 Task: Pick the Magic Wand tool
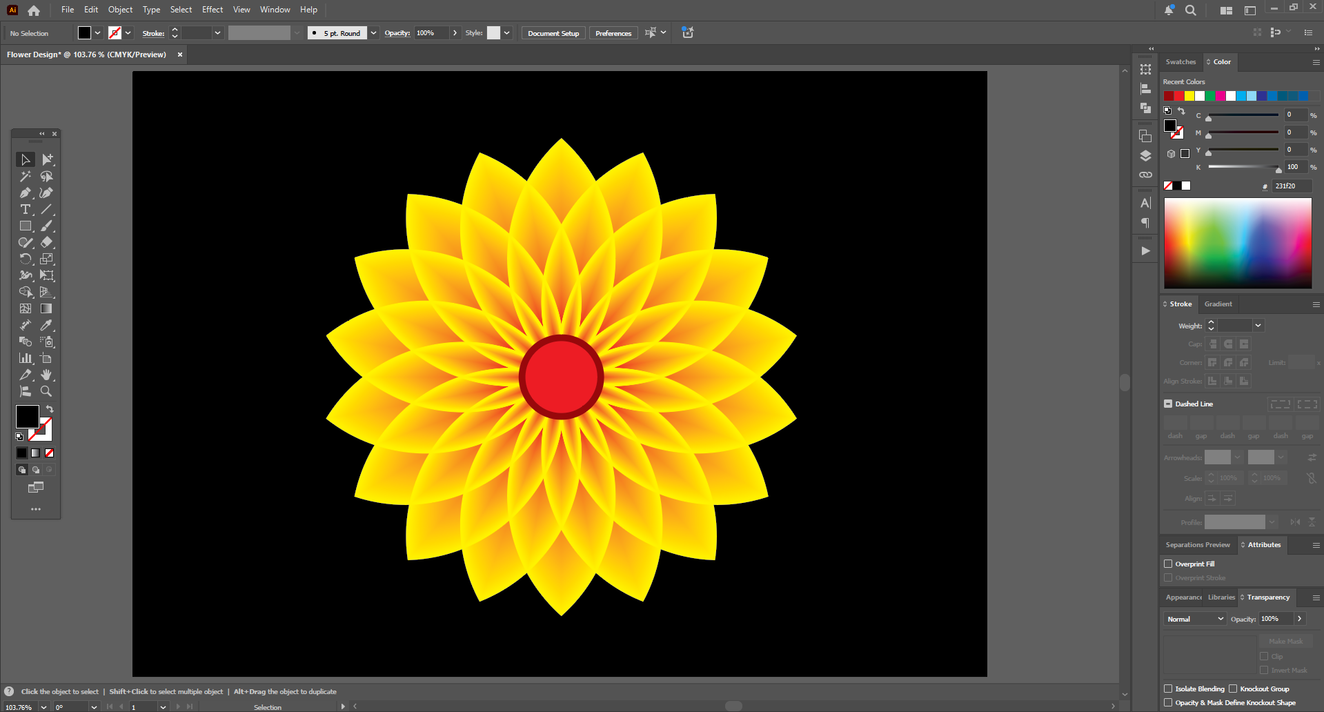click(x=26, y=177)
